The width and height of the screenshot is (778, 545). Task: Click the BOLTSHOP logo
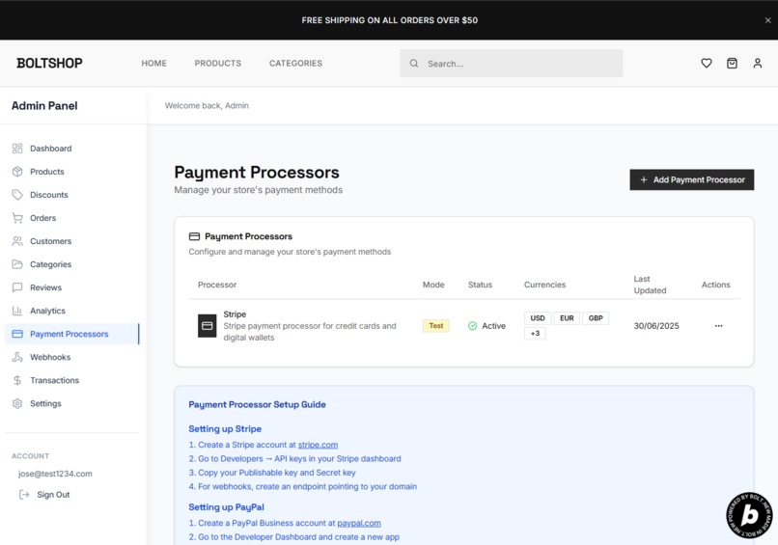click(x=49, y=63)
